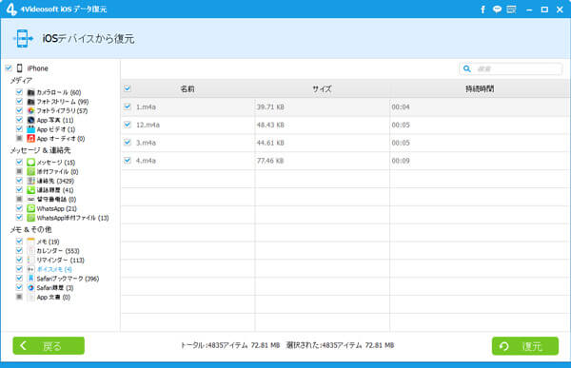Image resolution: width=571 pixels, height=368 pixels.
Task: Open the Photo Stream (99) category label
Action: pos(63,102)
